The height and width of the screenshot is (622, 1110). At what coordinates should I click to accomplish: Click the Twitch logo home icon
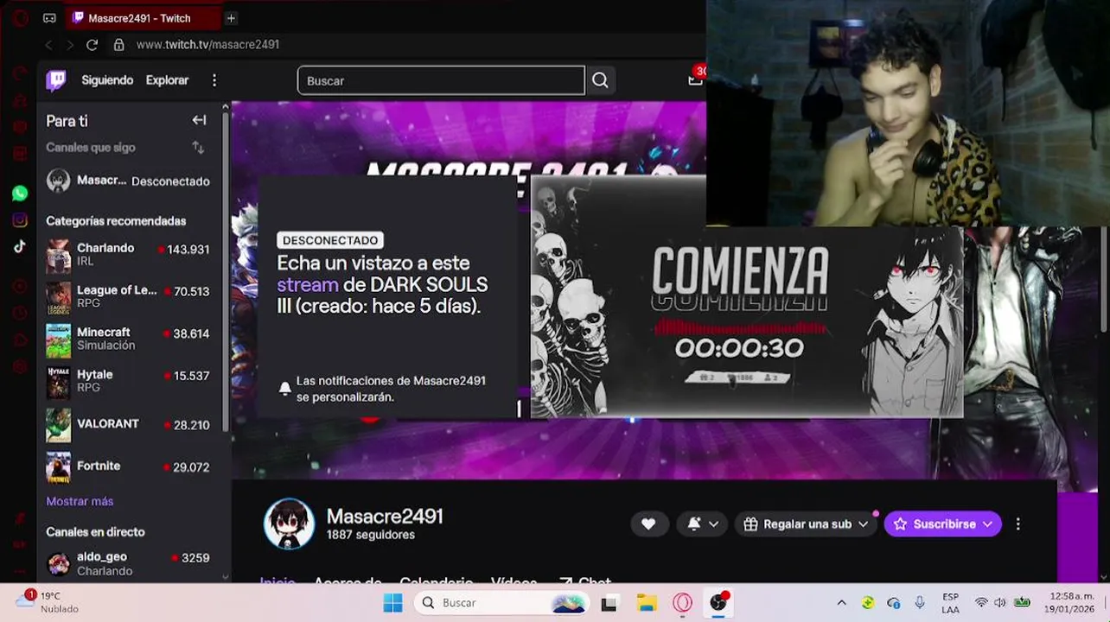(x=56, y=80)
